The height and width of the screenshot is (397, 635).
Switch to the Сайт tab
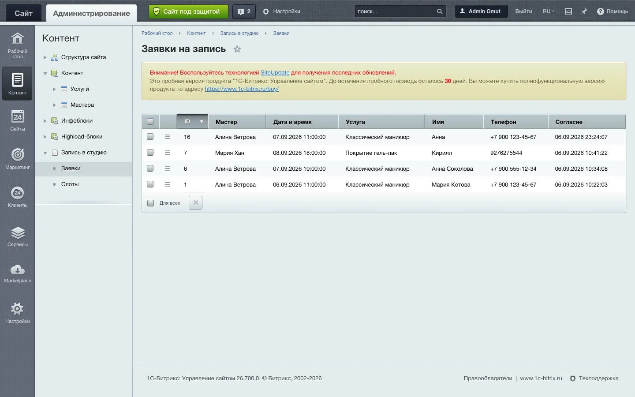click(x=23, y=13)
